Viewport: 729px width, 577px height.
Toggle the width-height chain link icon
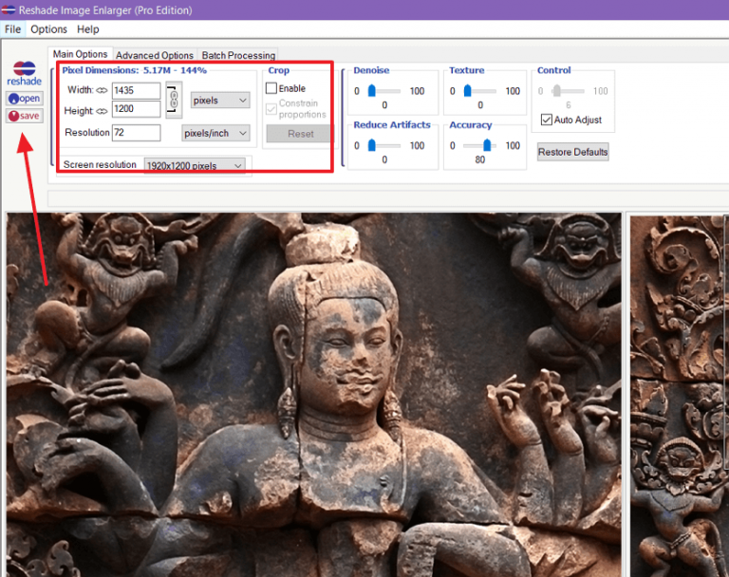(173, 100)
